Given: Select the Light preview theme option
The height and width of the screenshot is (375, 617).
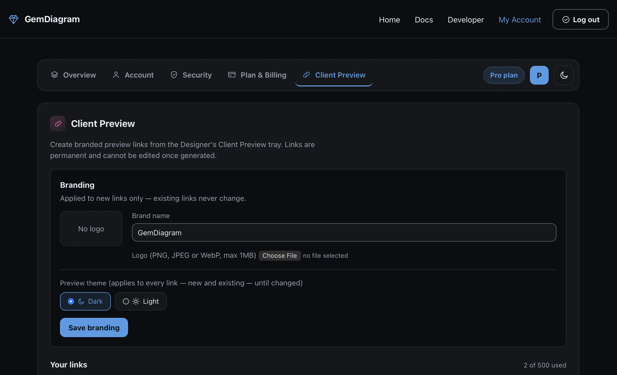Looking at the screenshot, I should (x=141, y=301).
